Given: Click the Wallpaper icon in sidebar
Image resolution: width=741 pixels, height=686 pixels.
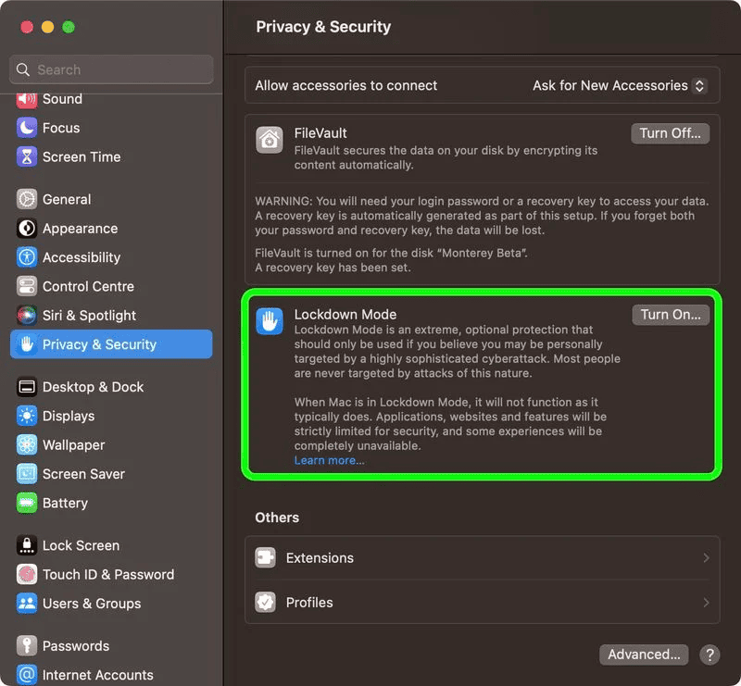Looking at the screenshot, I should [27, 445].
